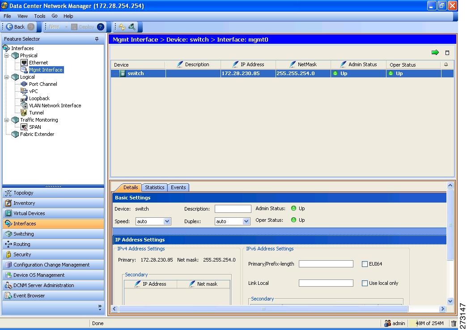Select Fabric Extender tree item
The image size is (467, 330).
coord(37,134)
